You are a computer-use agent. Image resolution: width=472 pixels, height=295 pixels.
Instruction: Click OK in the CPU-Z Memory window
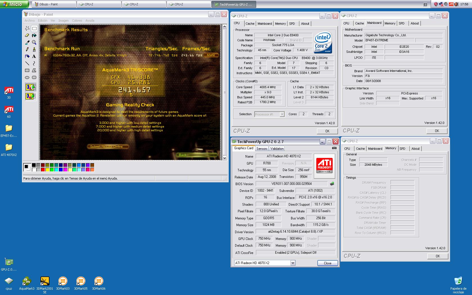[x=438, y=256]
